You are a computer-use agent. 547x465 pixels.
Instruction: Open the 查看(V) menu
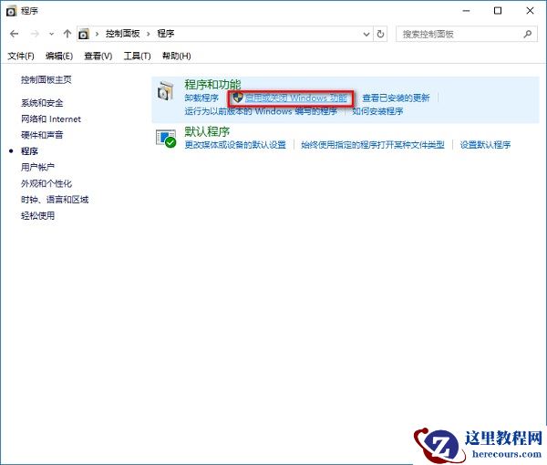(98, 56)
